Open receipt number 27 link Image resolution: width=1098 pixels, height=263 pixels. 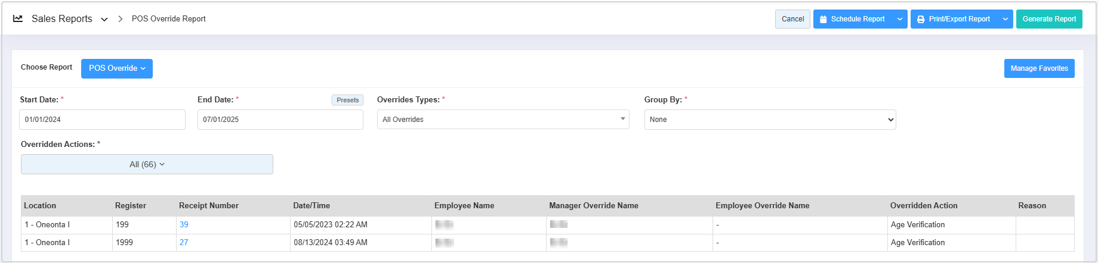pyautogui.click(x=184, y=243)
